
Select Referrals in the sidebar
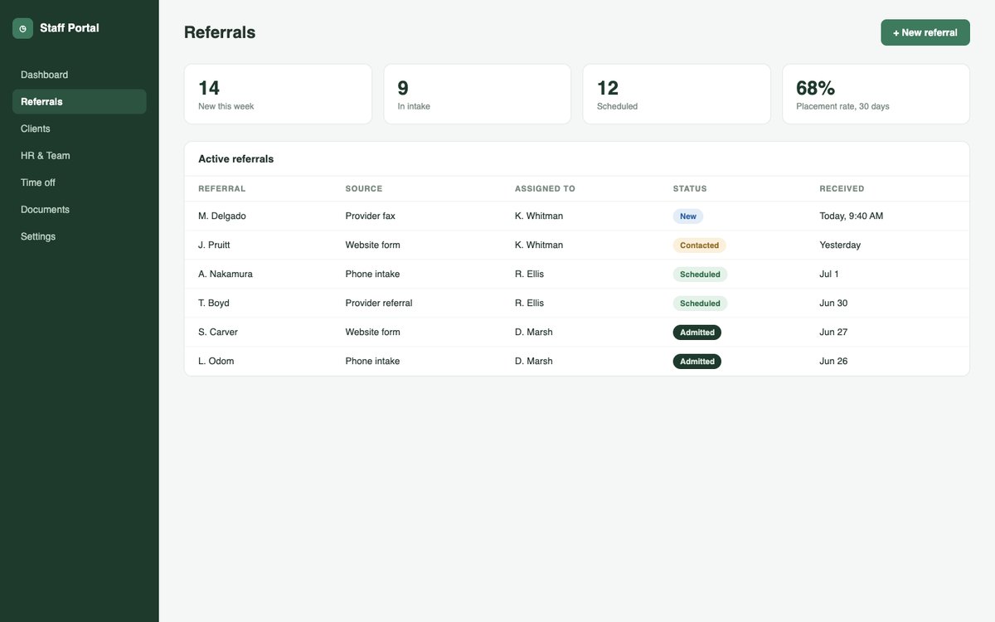79,102
